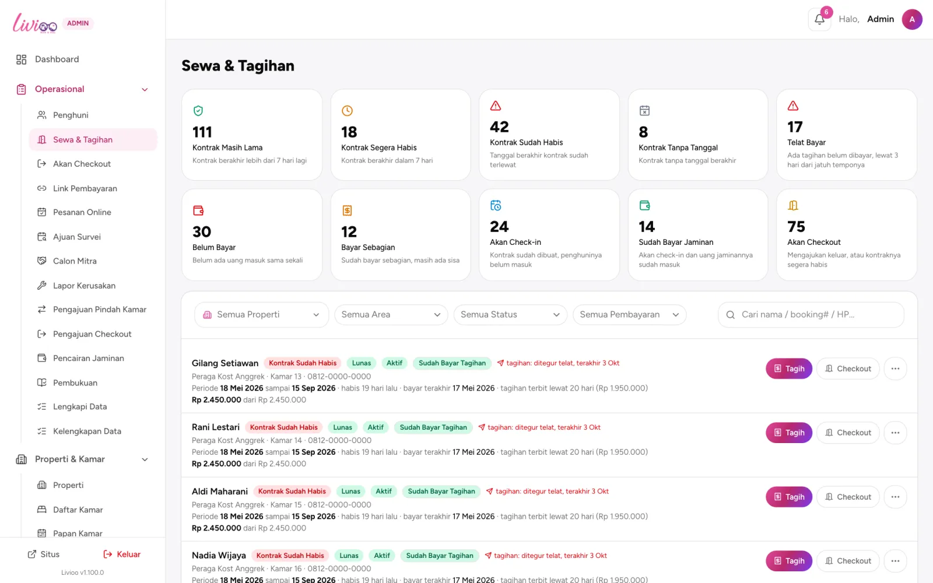Select the Bayar Sebagian card
Viewport: 933px width, 583px height.
(401, 234)
